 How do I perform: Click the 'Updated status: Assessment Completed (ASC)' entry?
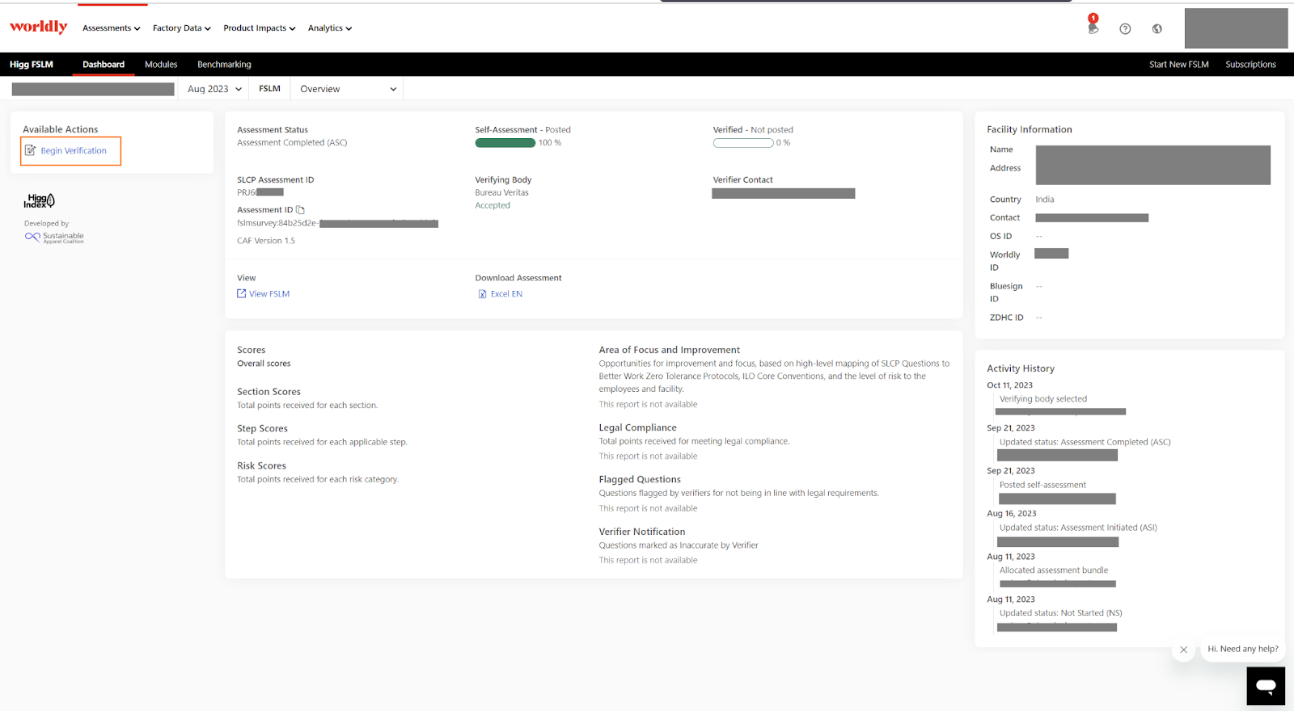click(1085, 442)
